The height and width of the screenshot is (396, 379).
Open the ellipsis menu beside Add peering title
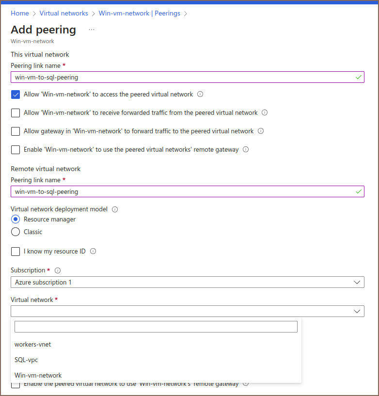point(92,30)
